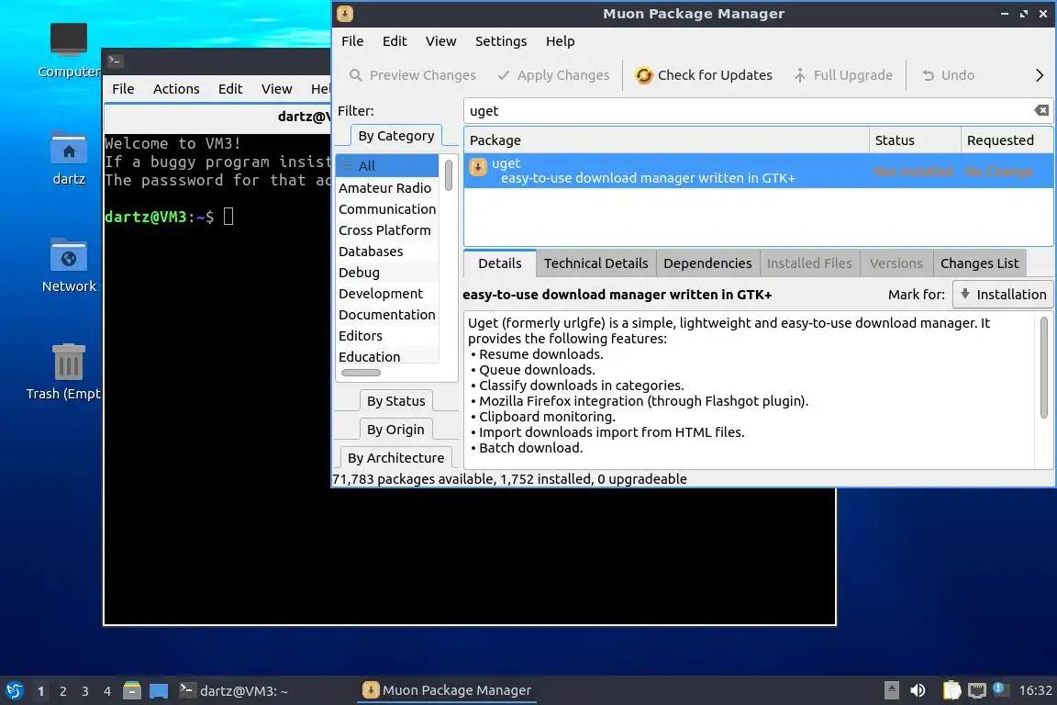
Task: Expand the By Status filter section
Action: coord(395,401)
